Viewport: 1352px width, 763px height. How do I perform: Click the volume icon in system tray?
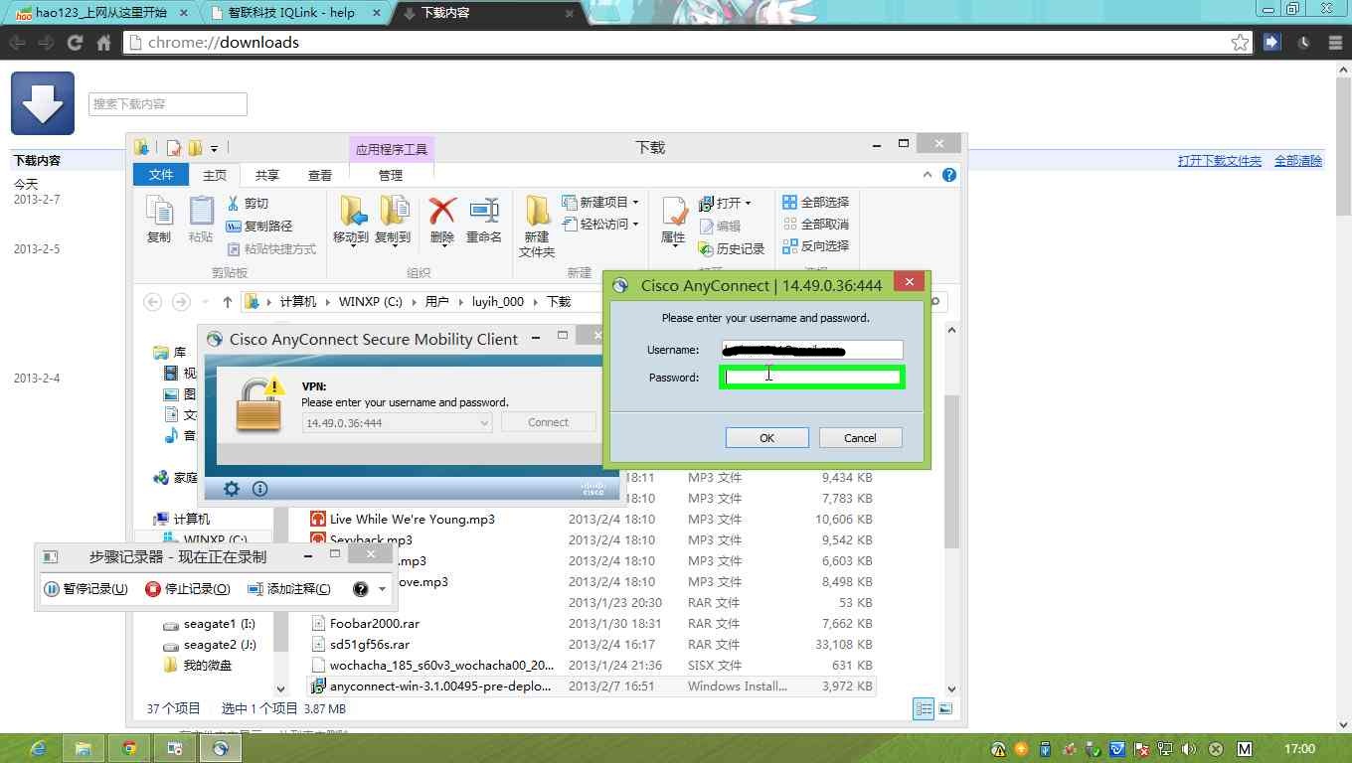pyautogui.click(x=1189, y=749)
